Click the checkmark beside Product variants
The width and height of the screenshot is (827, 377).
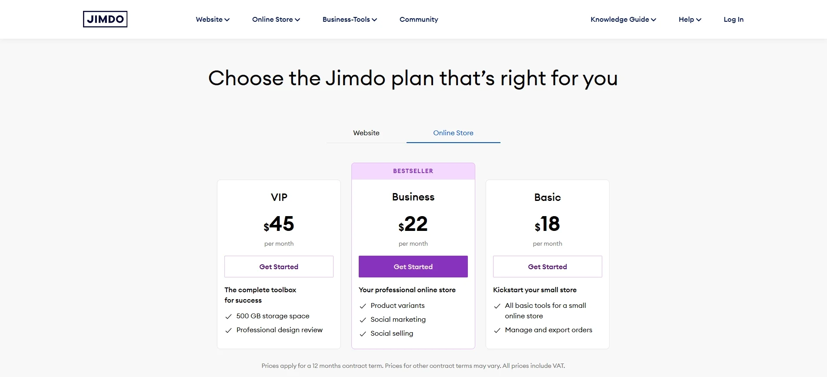(363, 306)
